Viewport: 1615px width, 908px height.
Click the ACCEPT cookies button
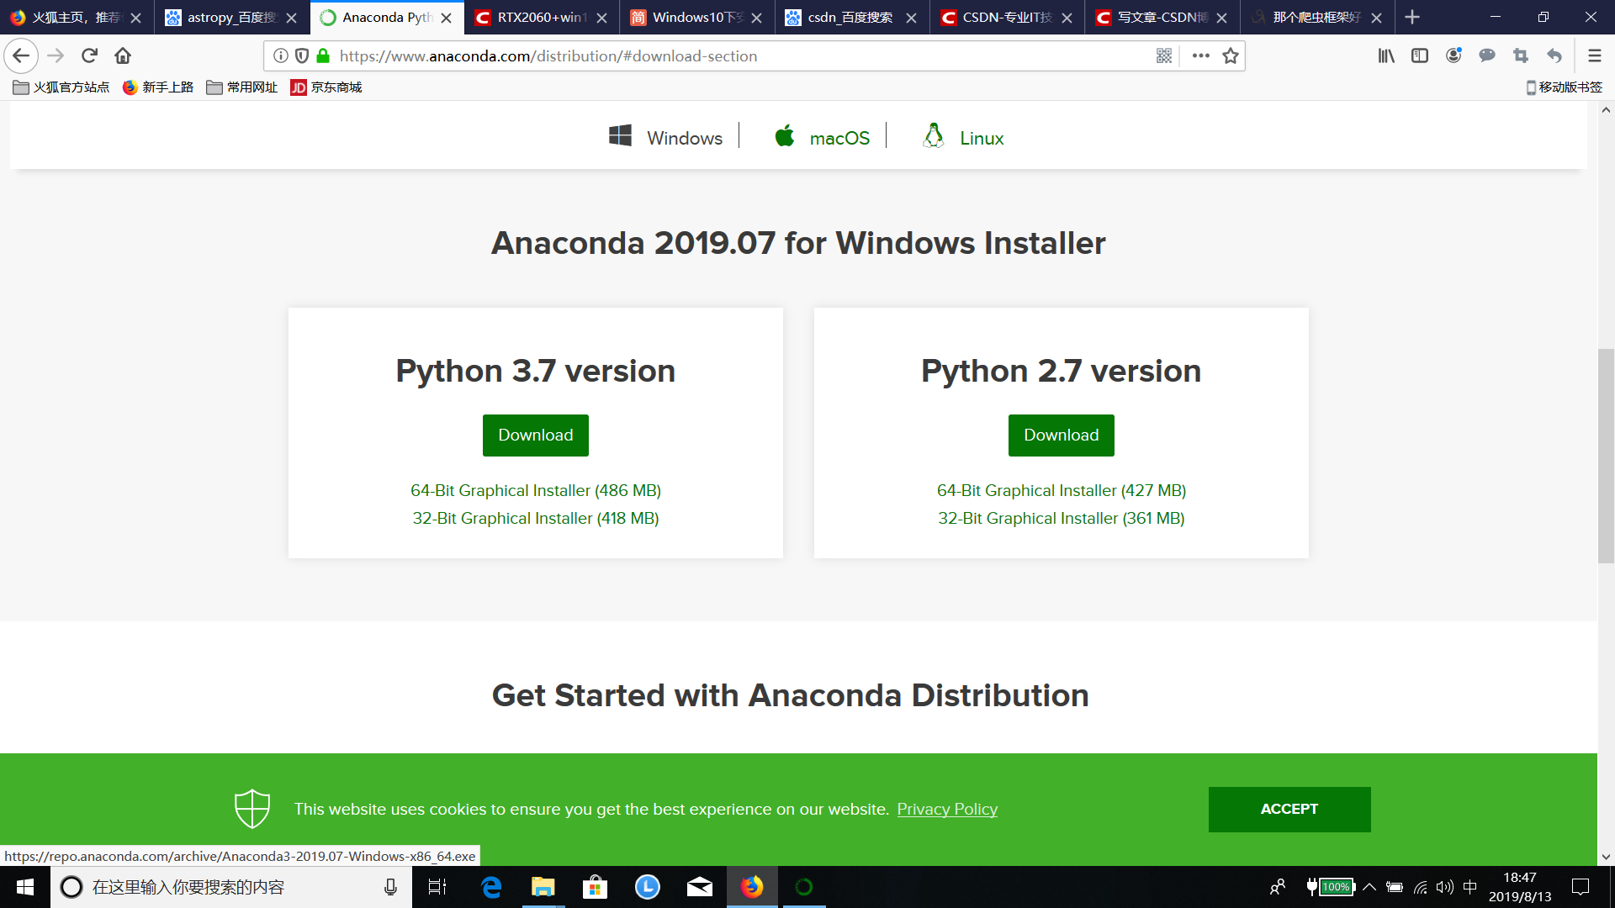pyautogui.click(x=1289, y=809)
